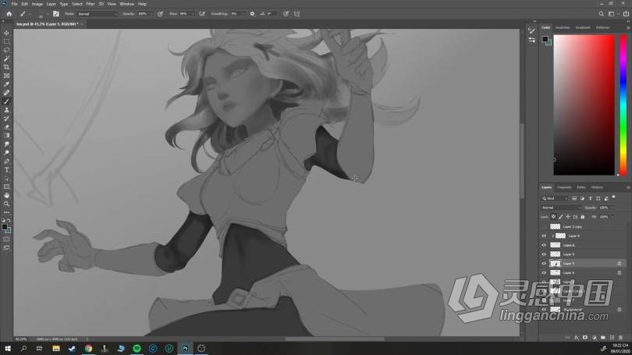Screen dimensions: 632x355
Task: Select the Brush tool in toolbox
Action: (6, 101)
